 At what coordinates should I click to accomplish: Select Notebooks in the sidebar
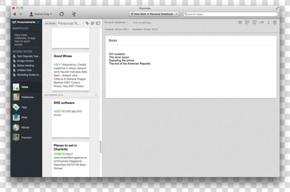(26, 97)
